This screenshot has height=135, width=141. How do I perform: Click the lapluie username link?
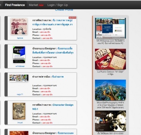20,38
